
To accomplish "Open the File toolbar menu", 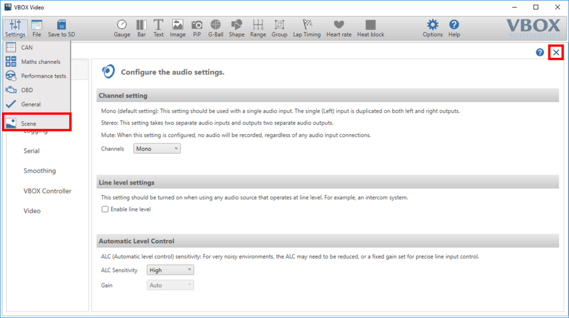I will pyautogui.click(x=37, y=28).
